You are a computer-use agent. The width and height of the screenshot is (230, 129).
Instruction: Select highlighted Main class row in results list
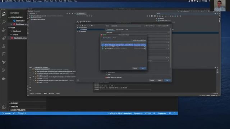pyautogui.click(x=124, y=45)
